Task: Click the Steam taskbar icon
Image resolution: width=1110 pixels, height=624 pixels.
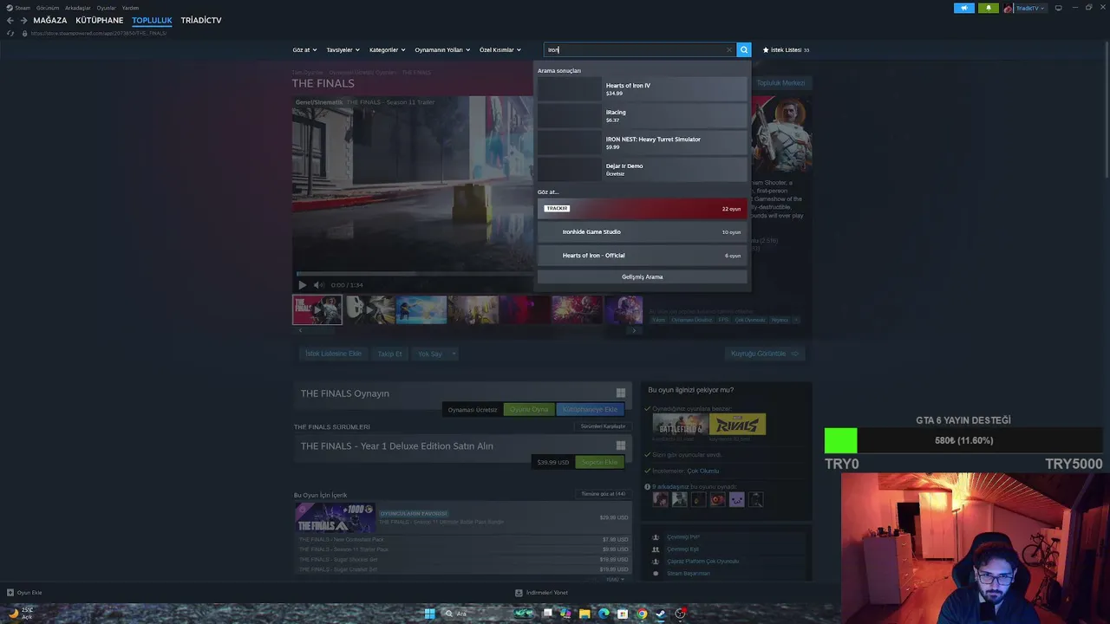Action: [x=661, y=614]
